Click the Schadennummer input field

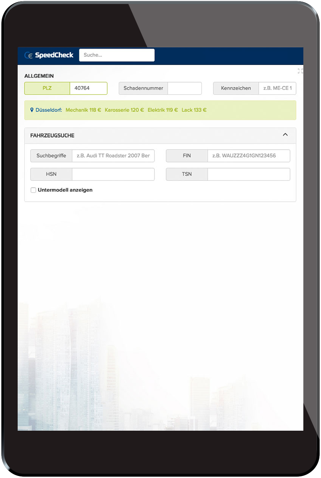click(185, 88)
